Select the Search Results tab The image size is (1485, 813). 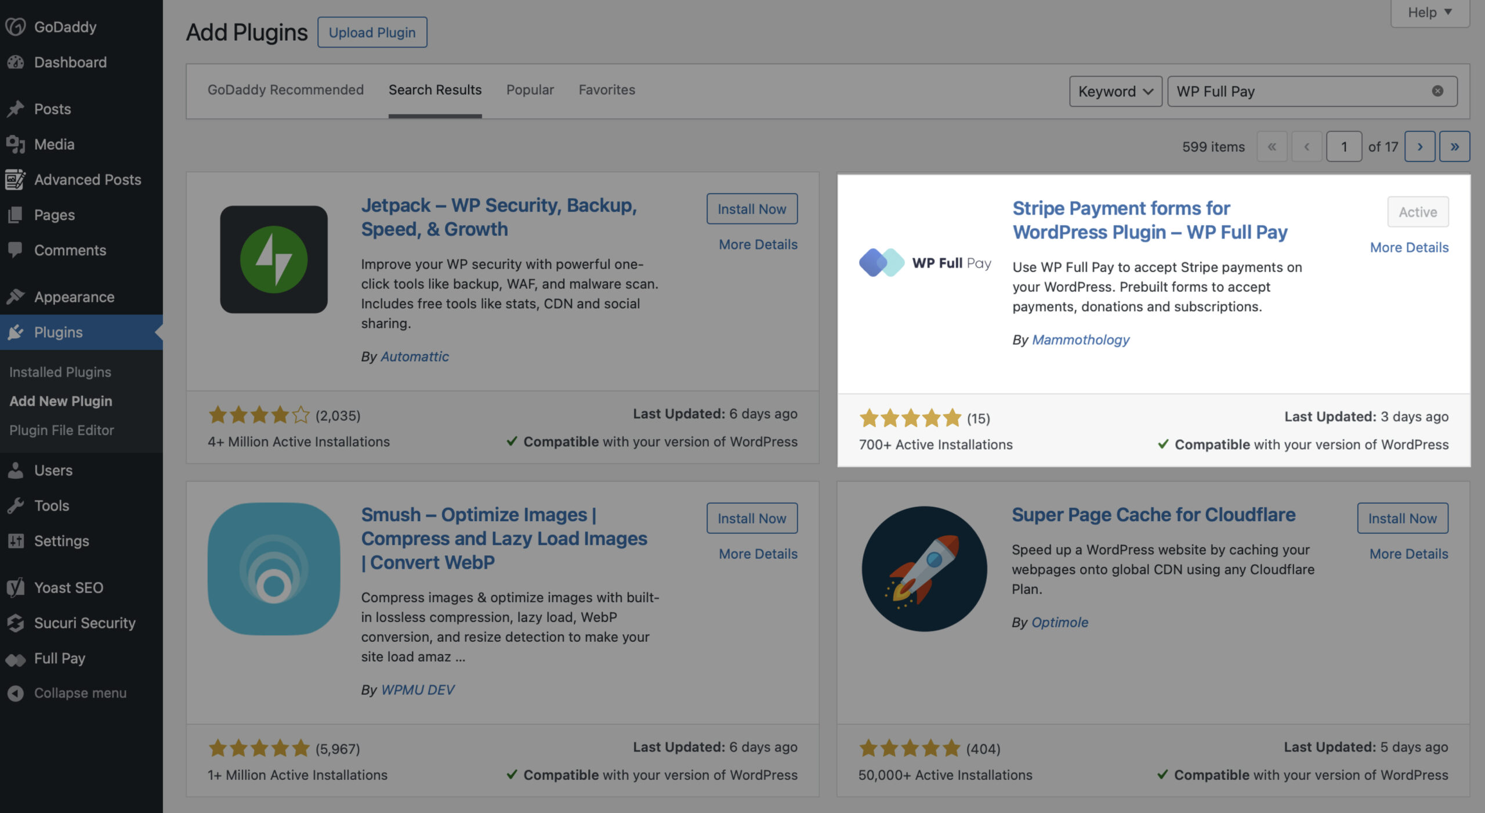(x=435, y=89)
